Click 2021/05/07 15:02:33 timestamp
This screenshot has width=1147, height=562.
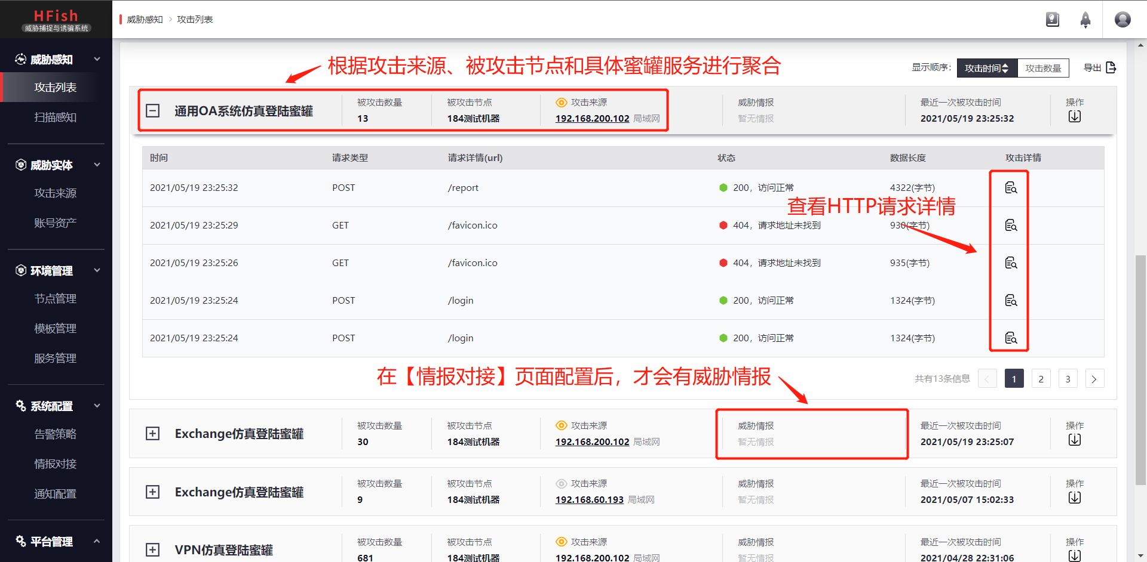coord(967,500)
